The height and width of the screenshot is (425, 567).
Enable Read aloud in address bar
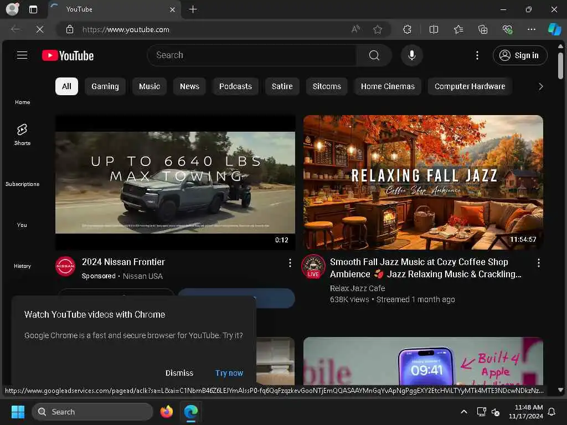(x=356, y=29)
